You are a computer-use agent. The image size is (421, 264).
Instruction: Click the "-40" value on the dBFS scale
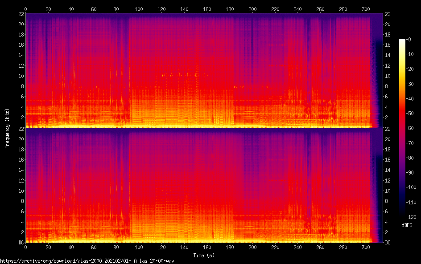click(410, 99)
